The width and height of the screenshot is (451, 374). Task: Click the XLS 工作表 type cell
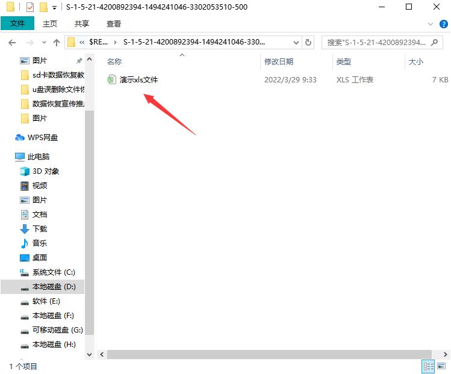pyautogui.click(x=355, y=79)
